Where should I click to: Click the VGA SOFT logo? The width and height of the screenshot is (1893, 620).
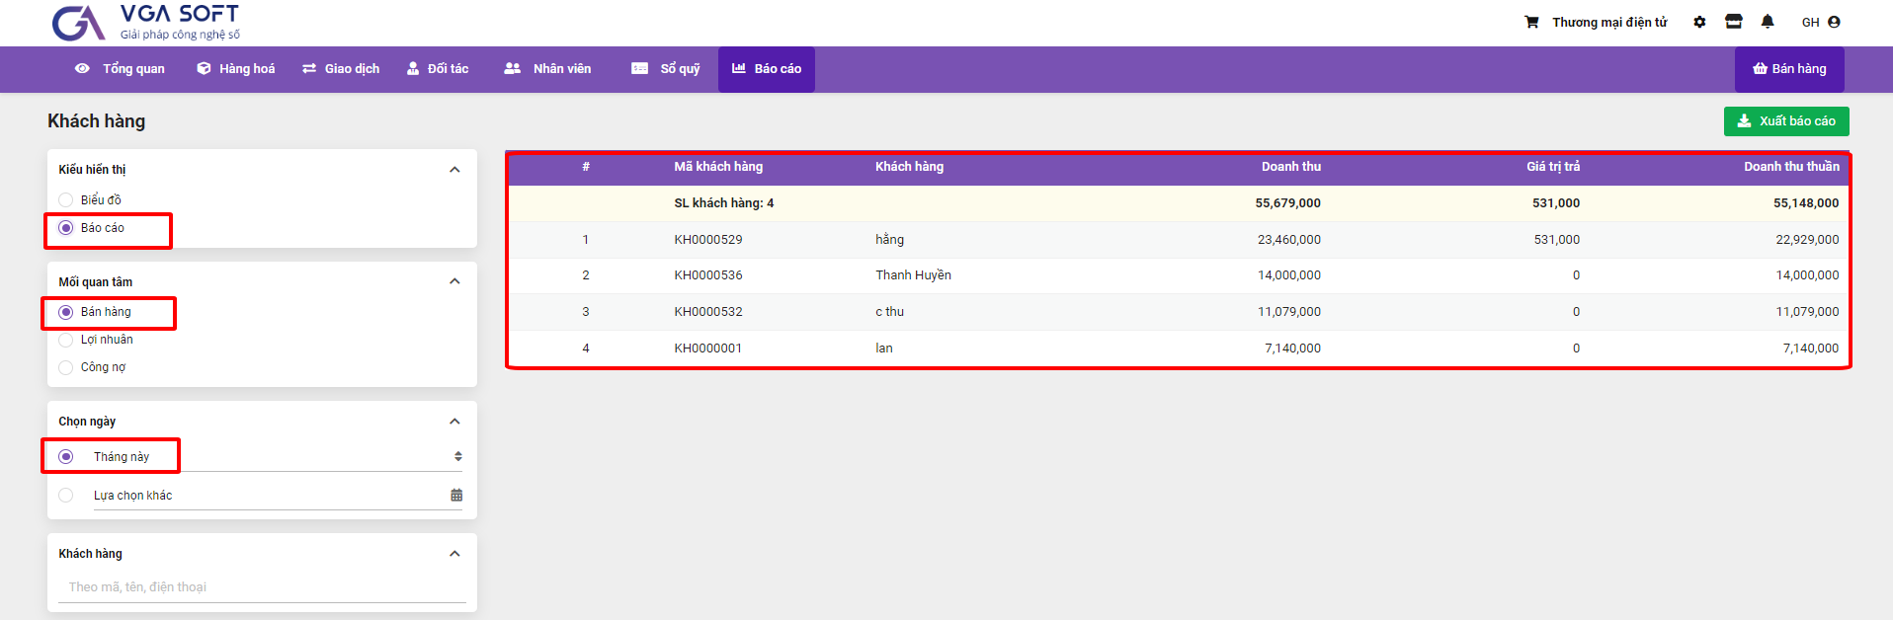pyautogui.click(x=146, y=22)
